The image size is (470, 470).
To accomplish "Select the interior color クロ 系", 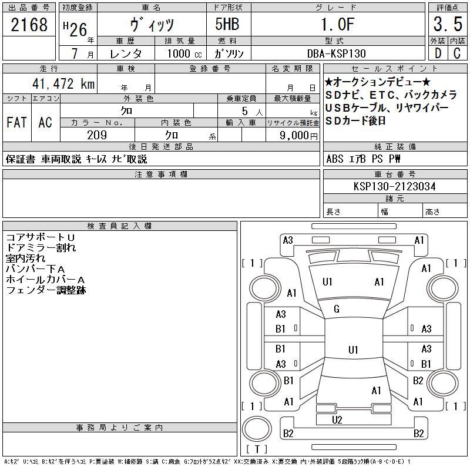I will point(190,135).
